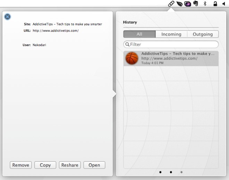Click the user name Nakodari
The image size is (229, 180).
point(39,45)
